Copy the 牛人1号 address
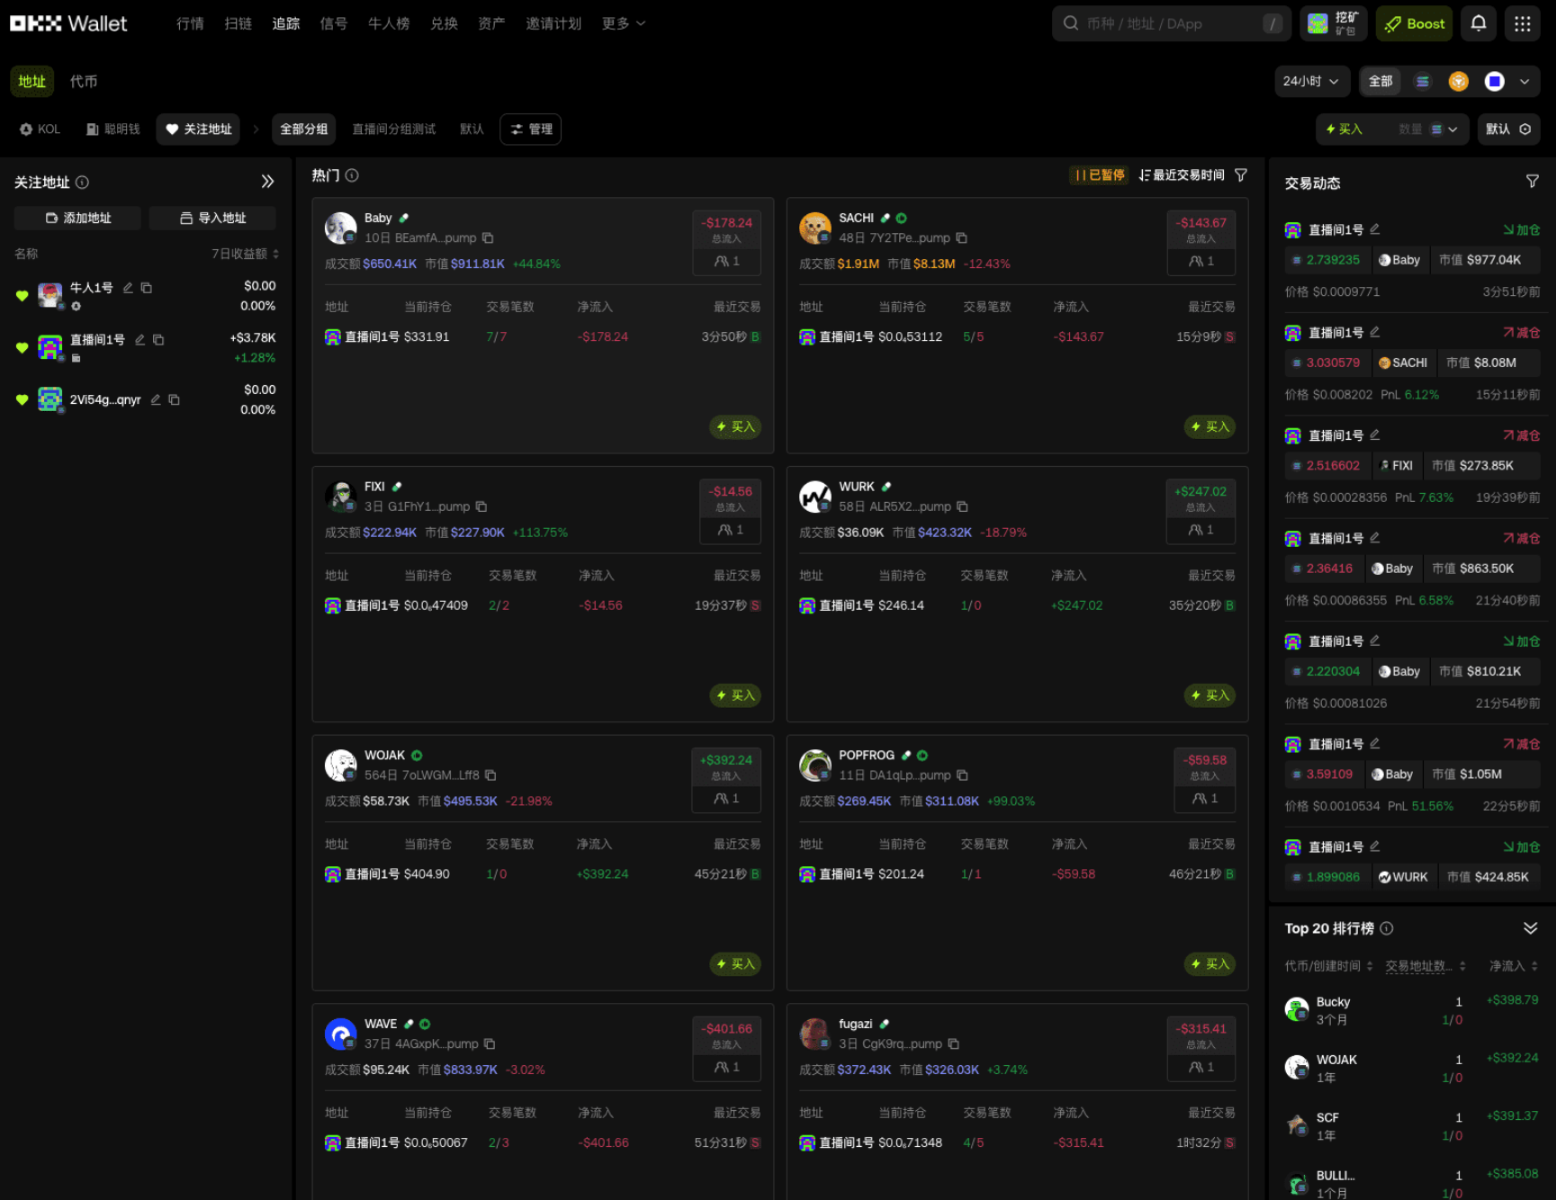Viewport: 1556px width, 1200px height. pyautogui.click(x=147, y=288)
